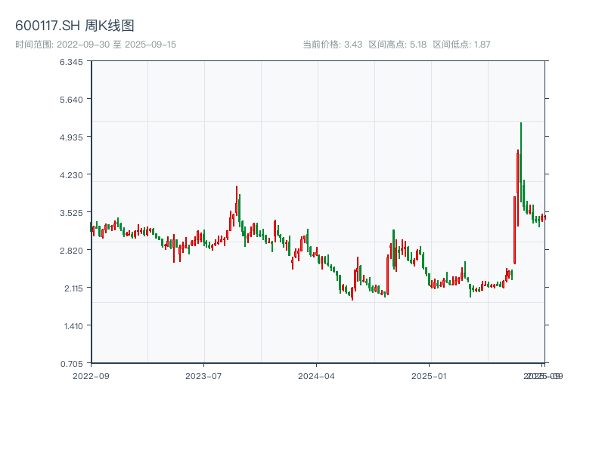Screen dimensions: 605x453
Task: Click the 区间高点: 5.18 label
Action: [398, 45]
